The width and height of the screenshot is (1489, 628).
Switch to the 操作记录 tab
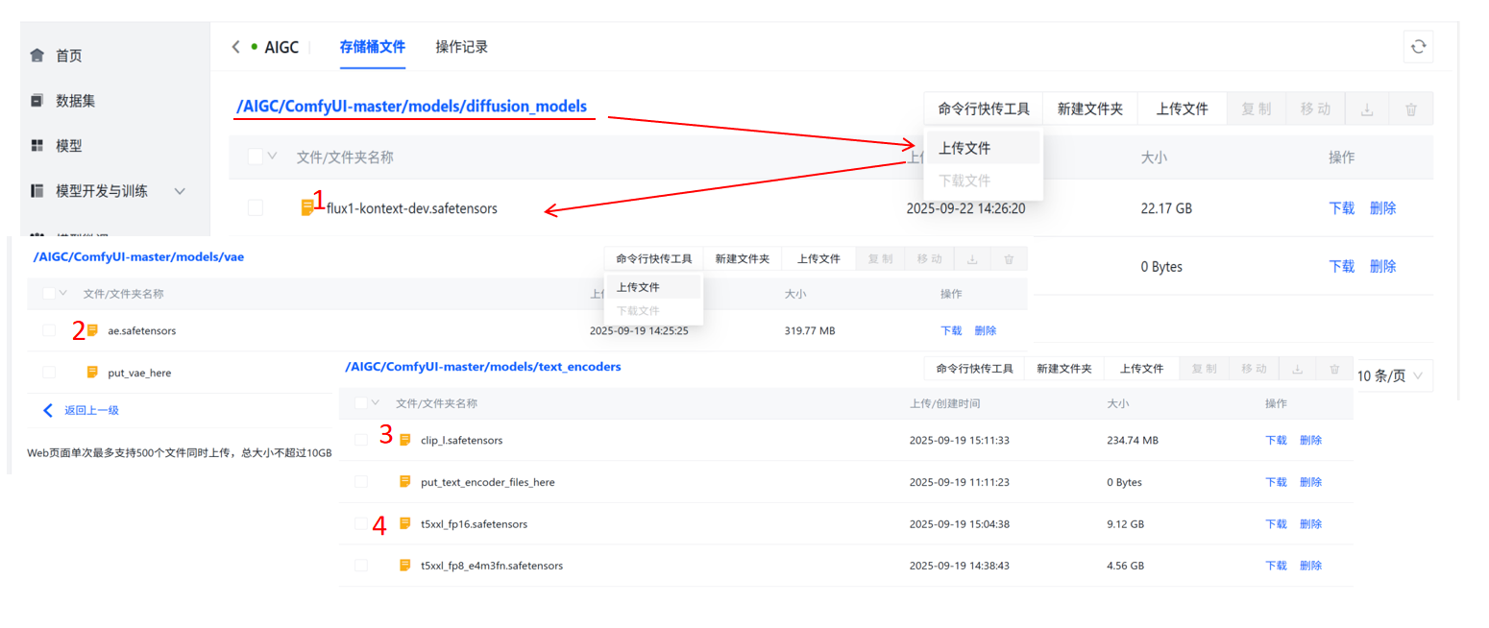pos(461,46)
